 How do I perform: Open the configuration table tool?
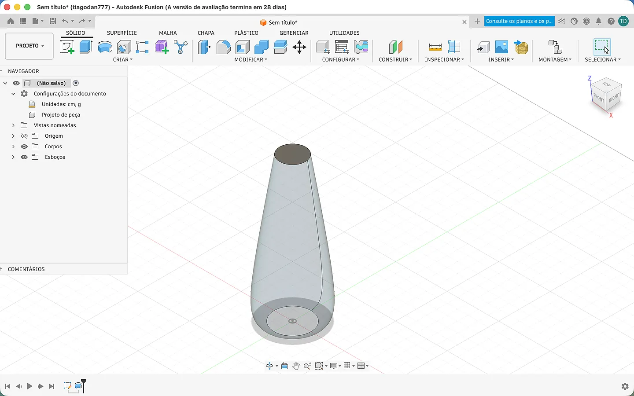[342, 47]
